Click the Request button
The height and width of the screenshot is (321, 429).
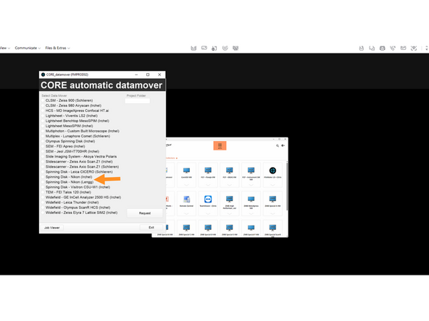[145, 213]
